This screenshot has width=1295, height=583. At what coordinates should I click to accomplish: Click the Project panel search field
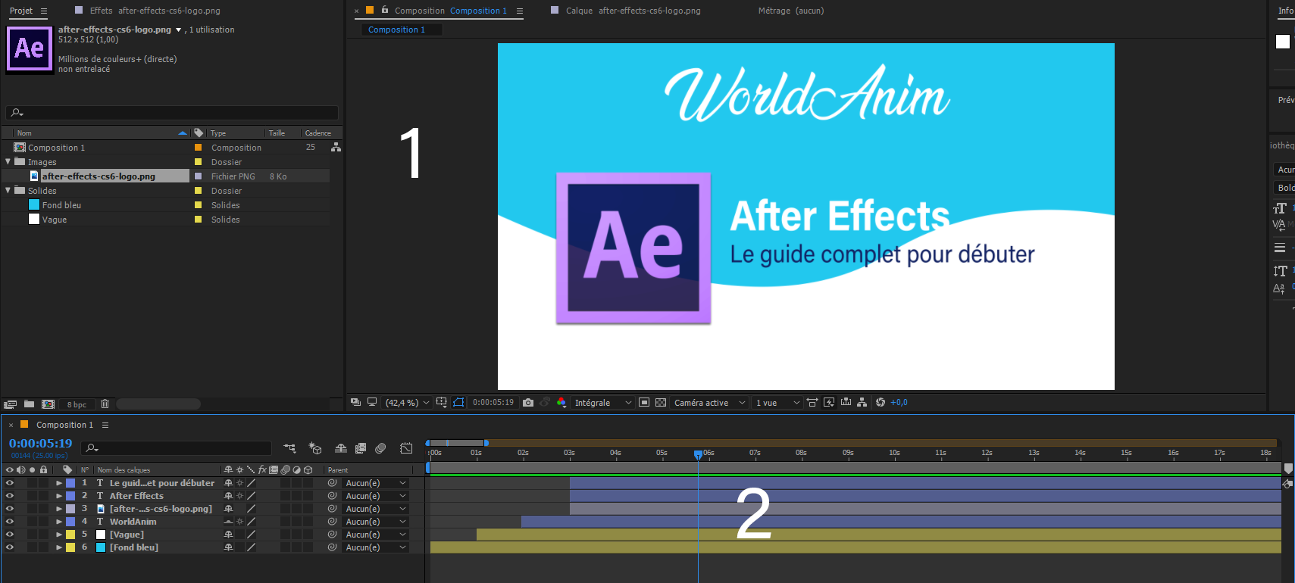[172, 113]
